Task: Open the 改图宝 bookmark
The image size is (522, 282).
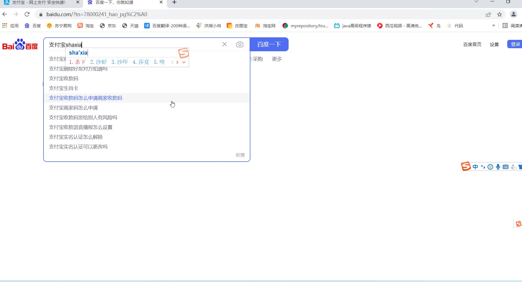Action: 237,26
